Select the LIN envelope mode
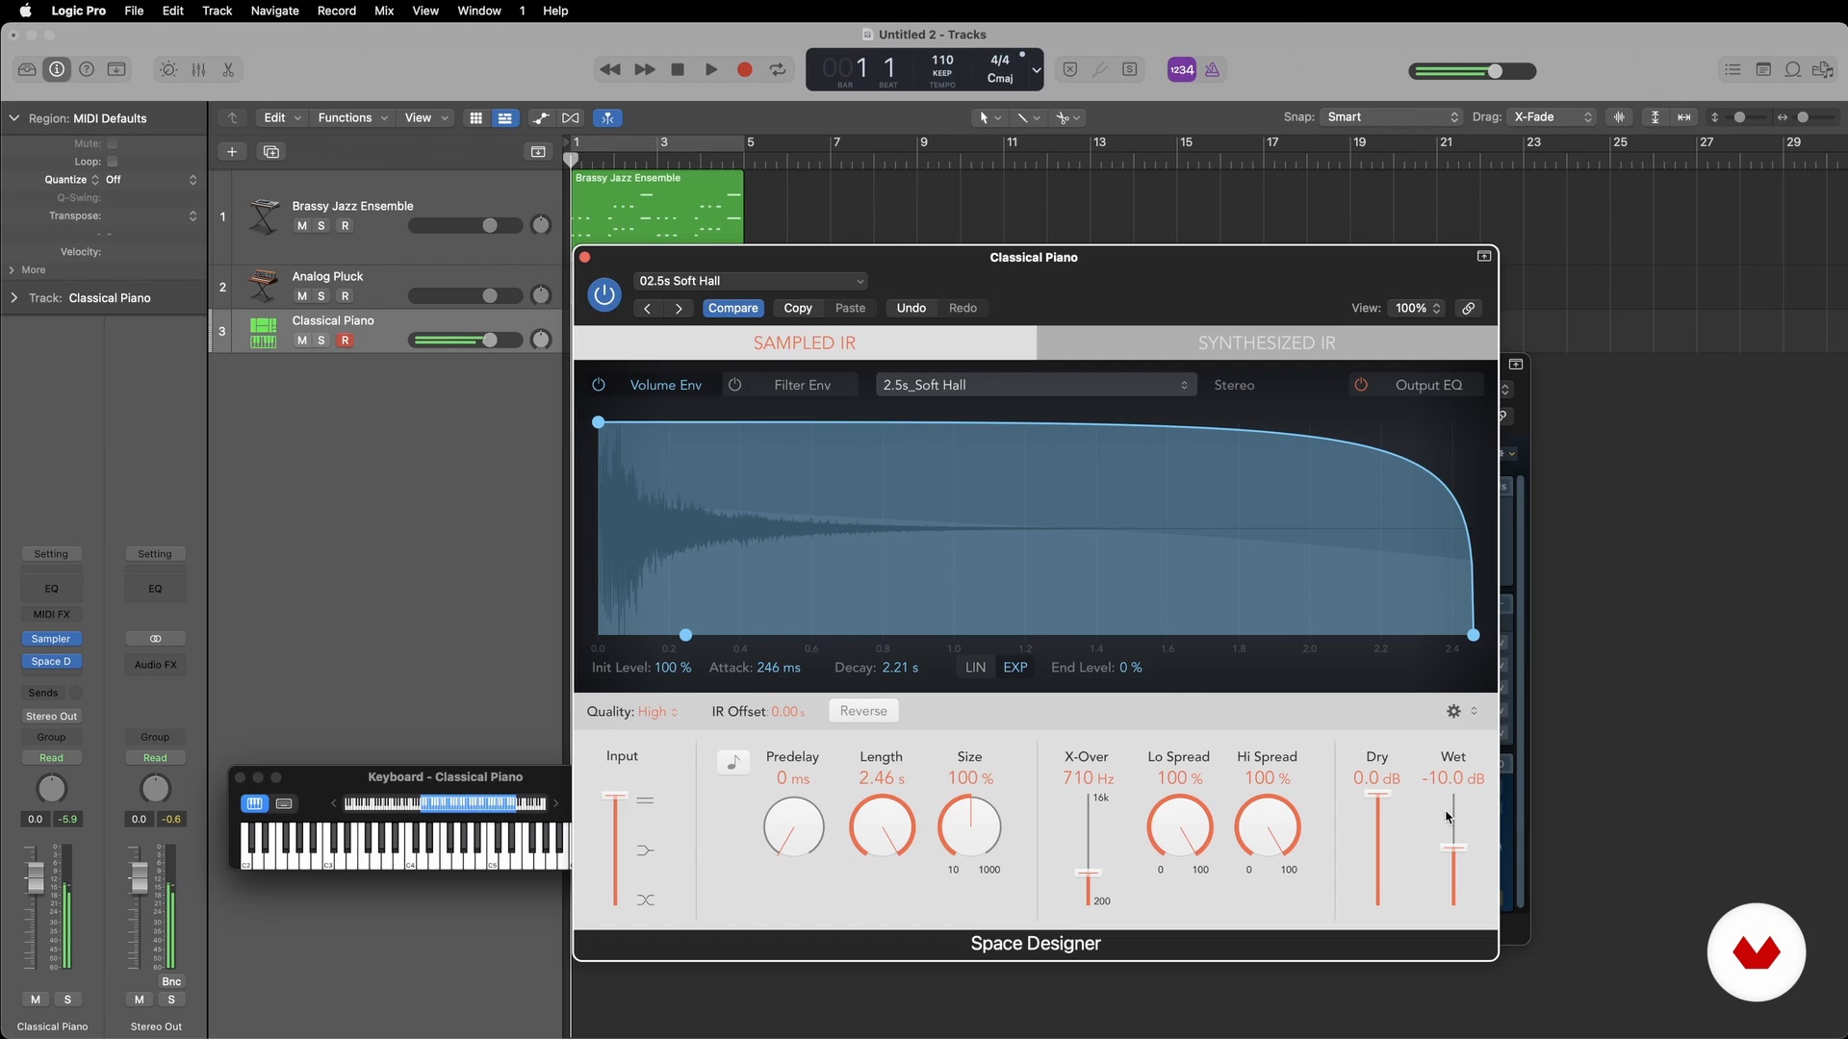The image size is (1848, 1039). (975, 668)
